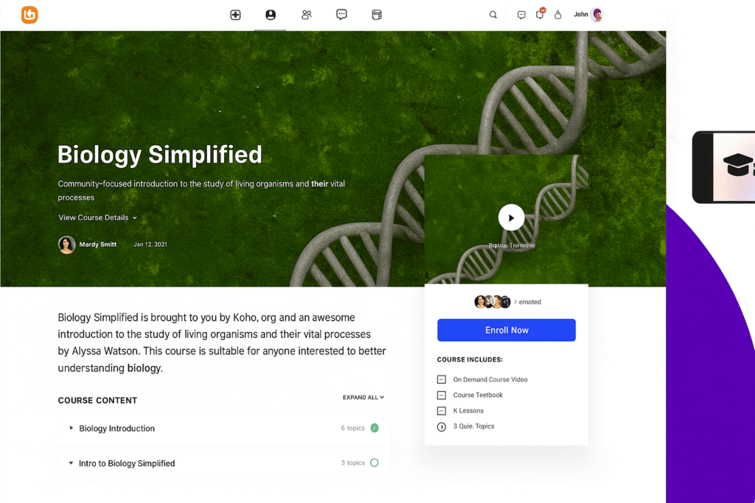Click the '6 topics' count
Image resolution: width=755 pixels, height=503 pixels.
click(353, 428)
